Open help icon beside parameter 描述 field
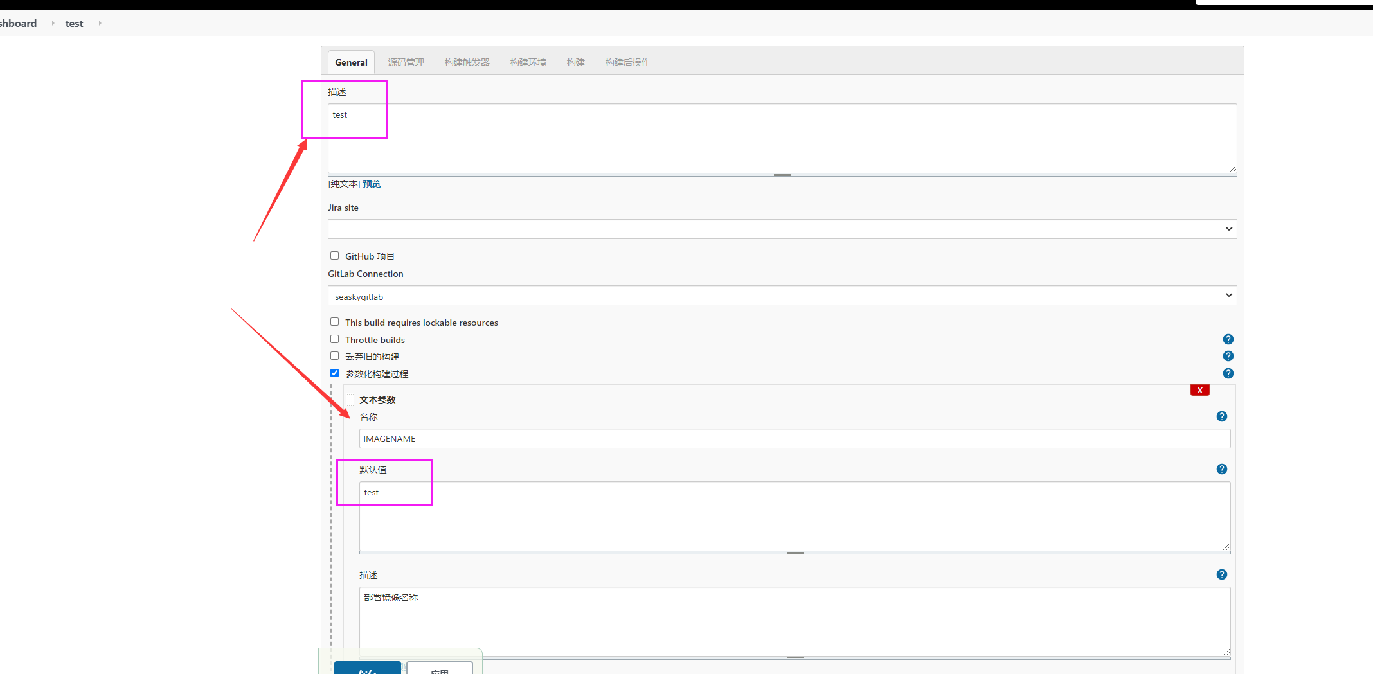Screen dimensions: 1373x674 pos(1221,574)
